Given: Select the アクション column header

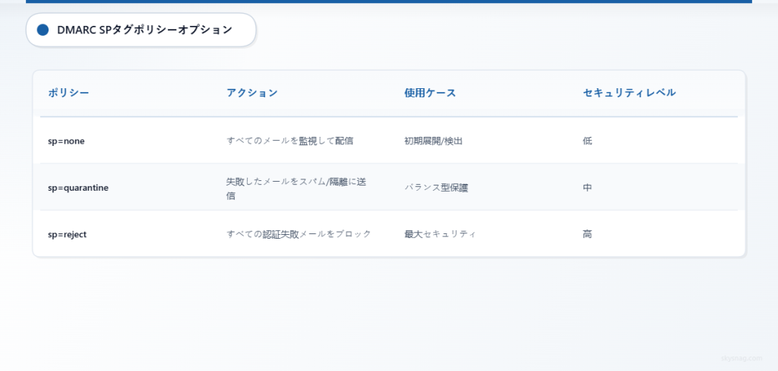Looking at the screenshot, I should pyautogui.click(x=252, y=93).
